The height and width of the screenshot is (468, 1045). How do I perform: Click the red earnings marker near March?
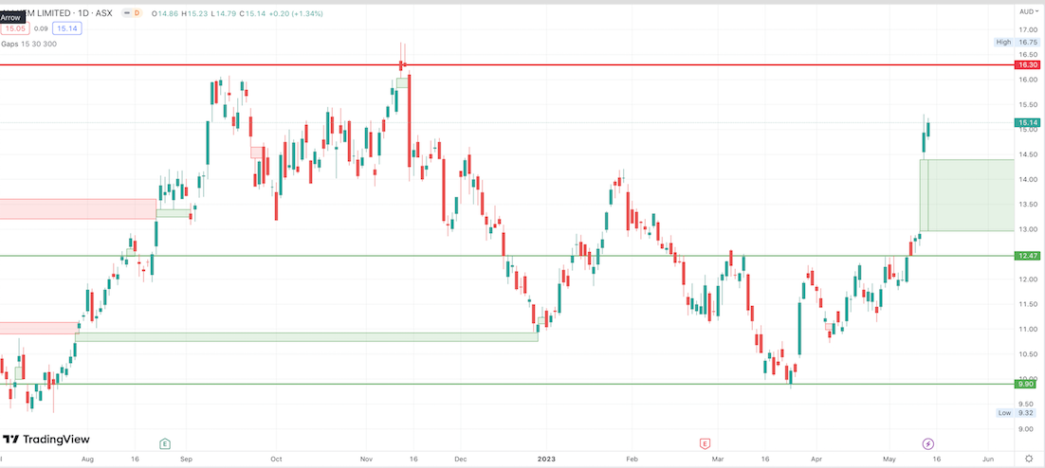705,443
